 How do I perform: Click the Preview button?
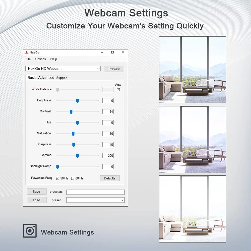click(x=114, y=69)
